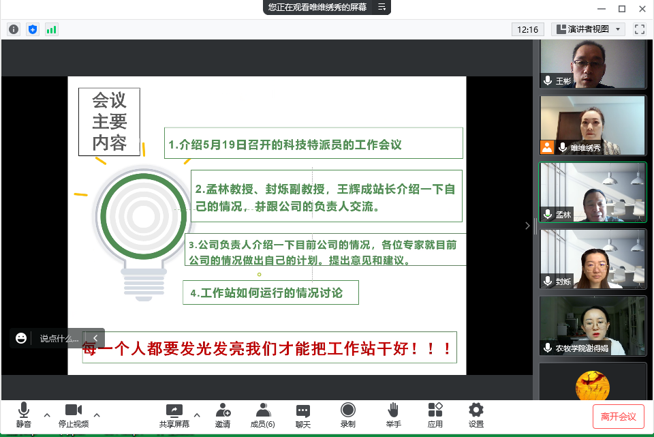Start sharing with the 共享屏幕 button
The image size is (654, 437).
click(x=174, y=415)
